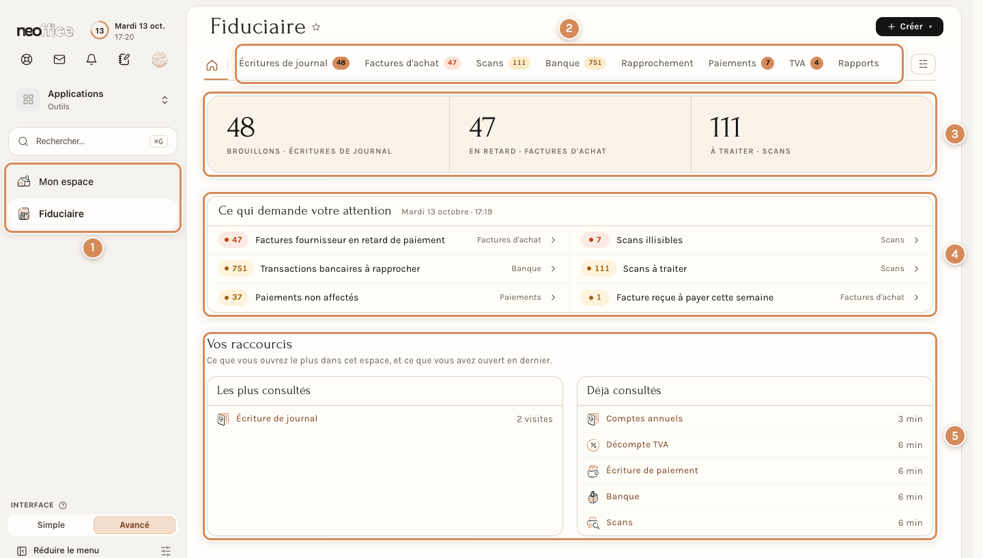Click the Comptes annuels row icon
Screen dimensions: 983x558
click(593, 419)
